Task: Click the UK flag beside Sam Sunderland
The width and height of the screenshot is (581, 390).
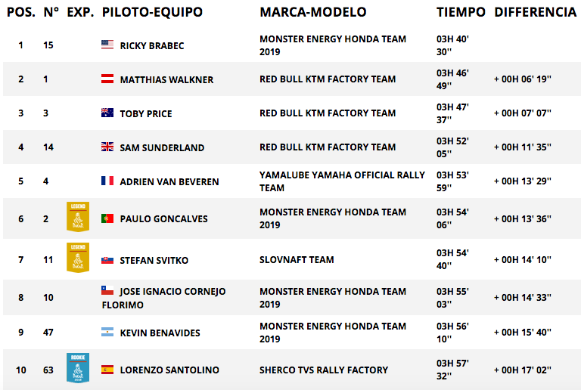Action: 107,147
